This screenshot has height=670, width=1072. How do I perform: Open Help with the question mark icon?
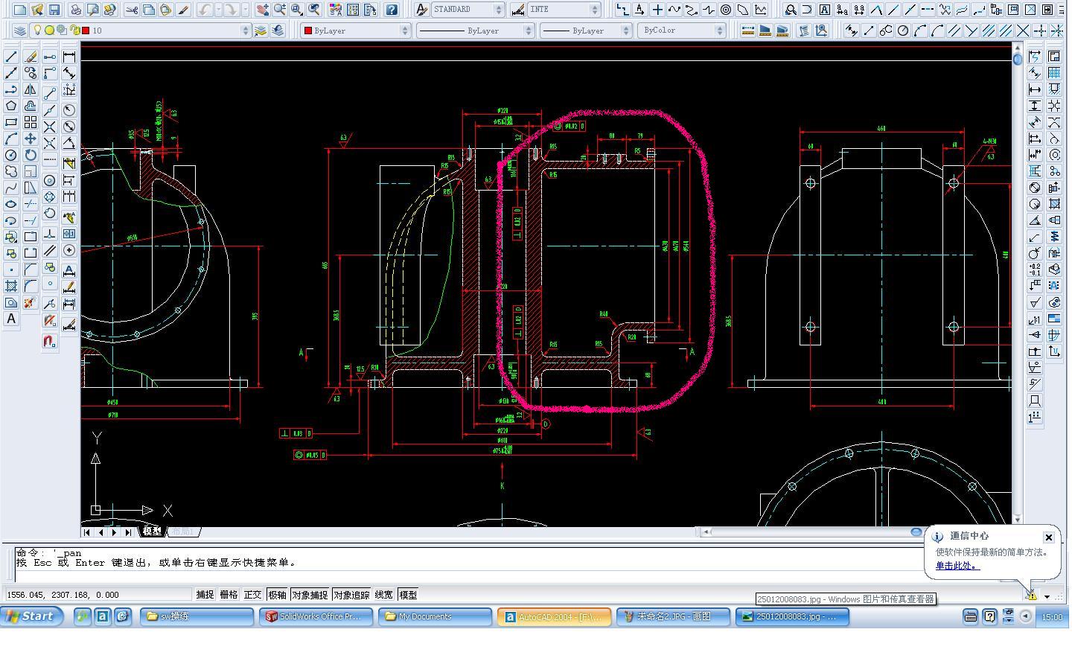pyautogui.click(x=392, y=10)
